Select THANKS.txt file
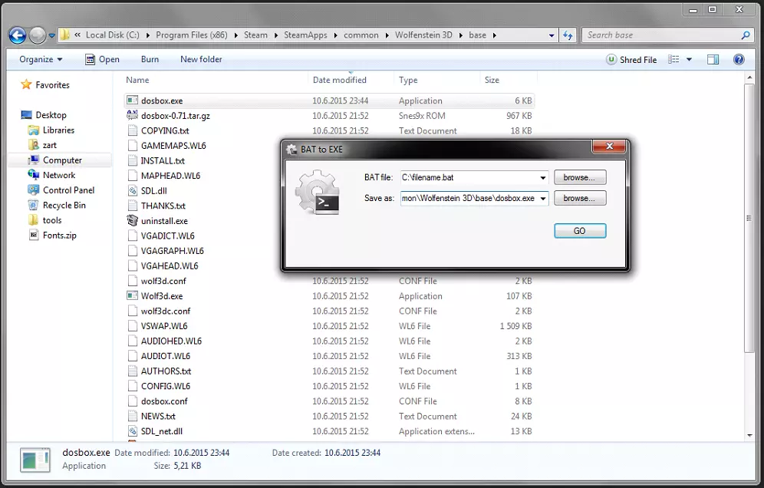The image size is (764, 488). click(x=163, y=206)
